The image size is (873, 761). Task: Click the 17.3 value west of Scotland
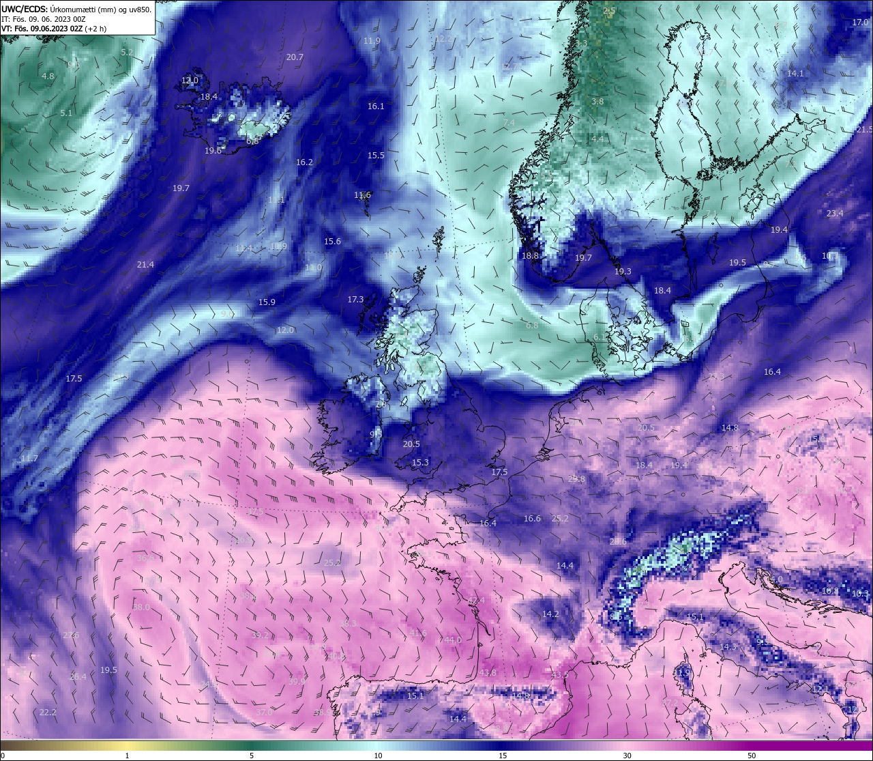click(x=355, y=300)
